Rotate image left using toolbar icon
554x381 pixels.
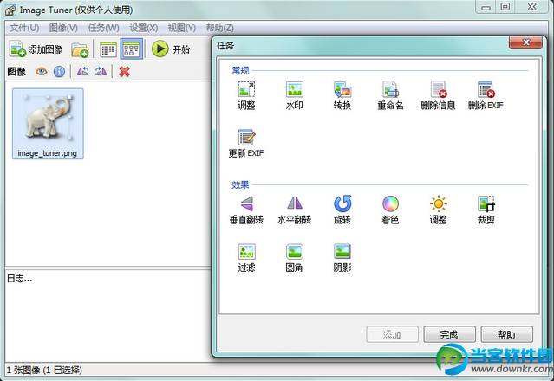82,72
